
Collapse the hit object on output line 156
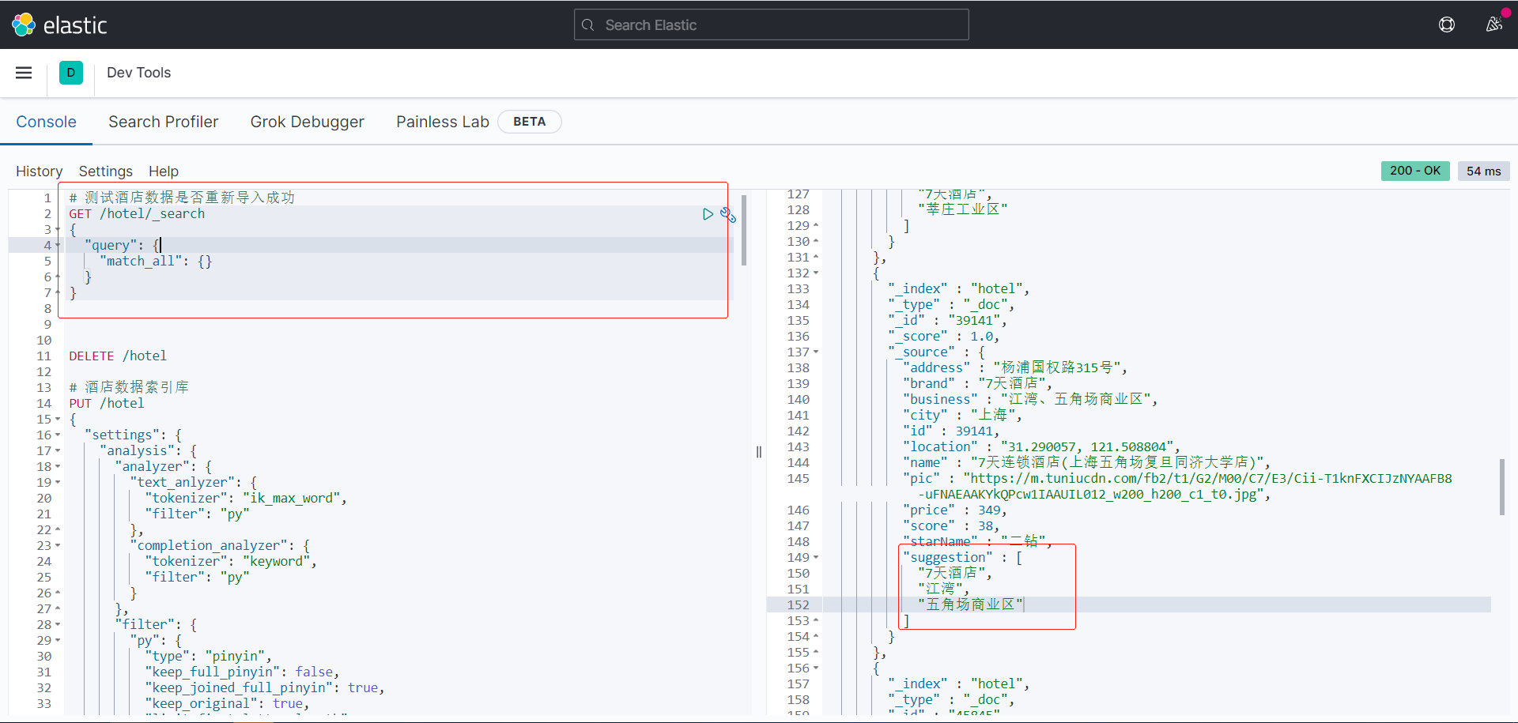[816, 668]
